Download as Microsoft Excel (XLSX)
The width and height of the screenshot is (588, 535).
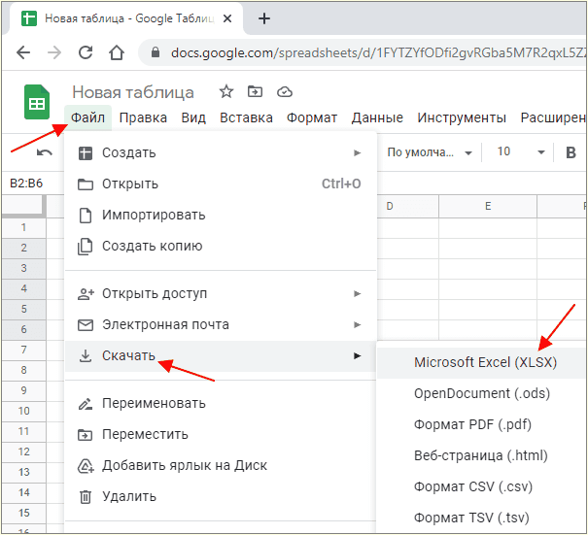482,363
